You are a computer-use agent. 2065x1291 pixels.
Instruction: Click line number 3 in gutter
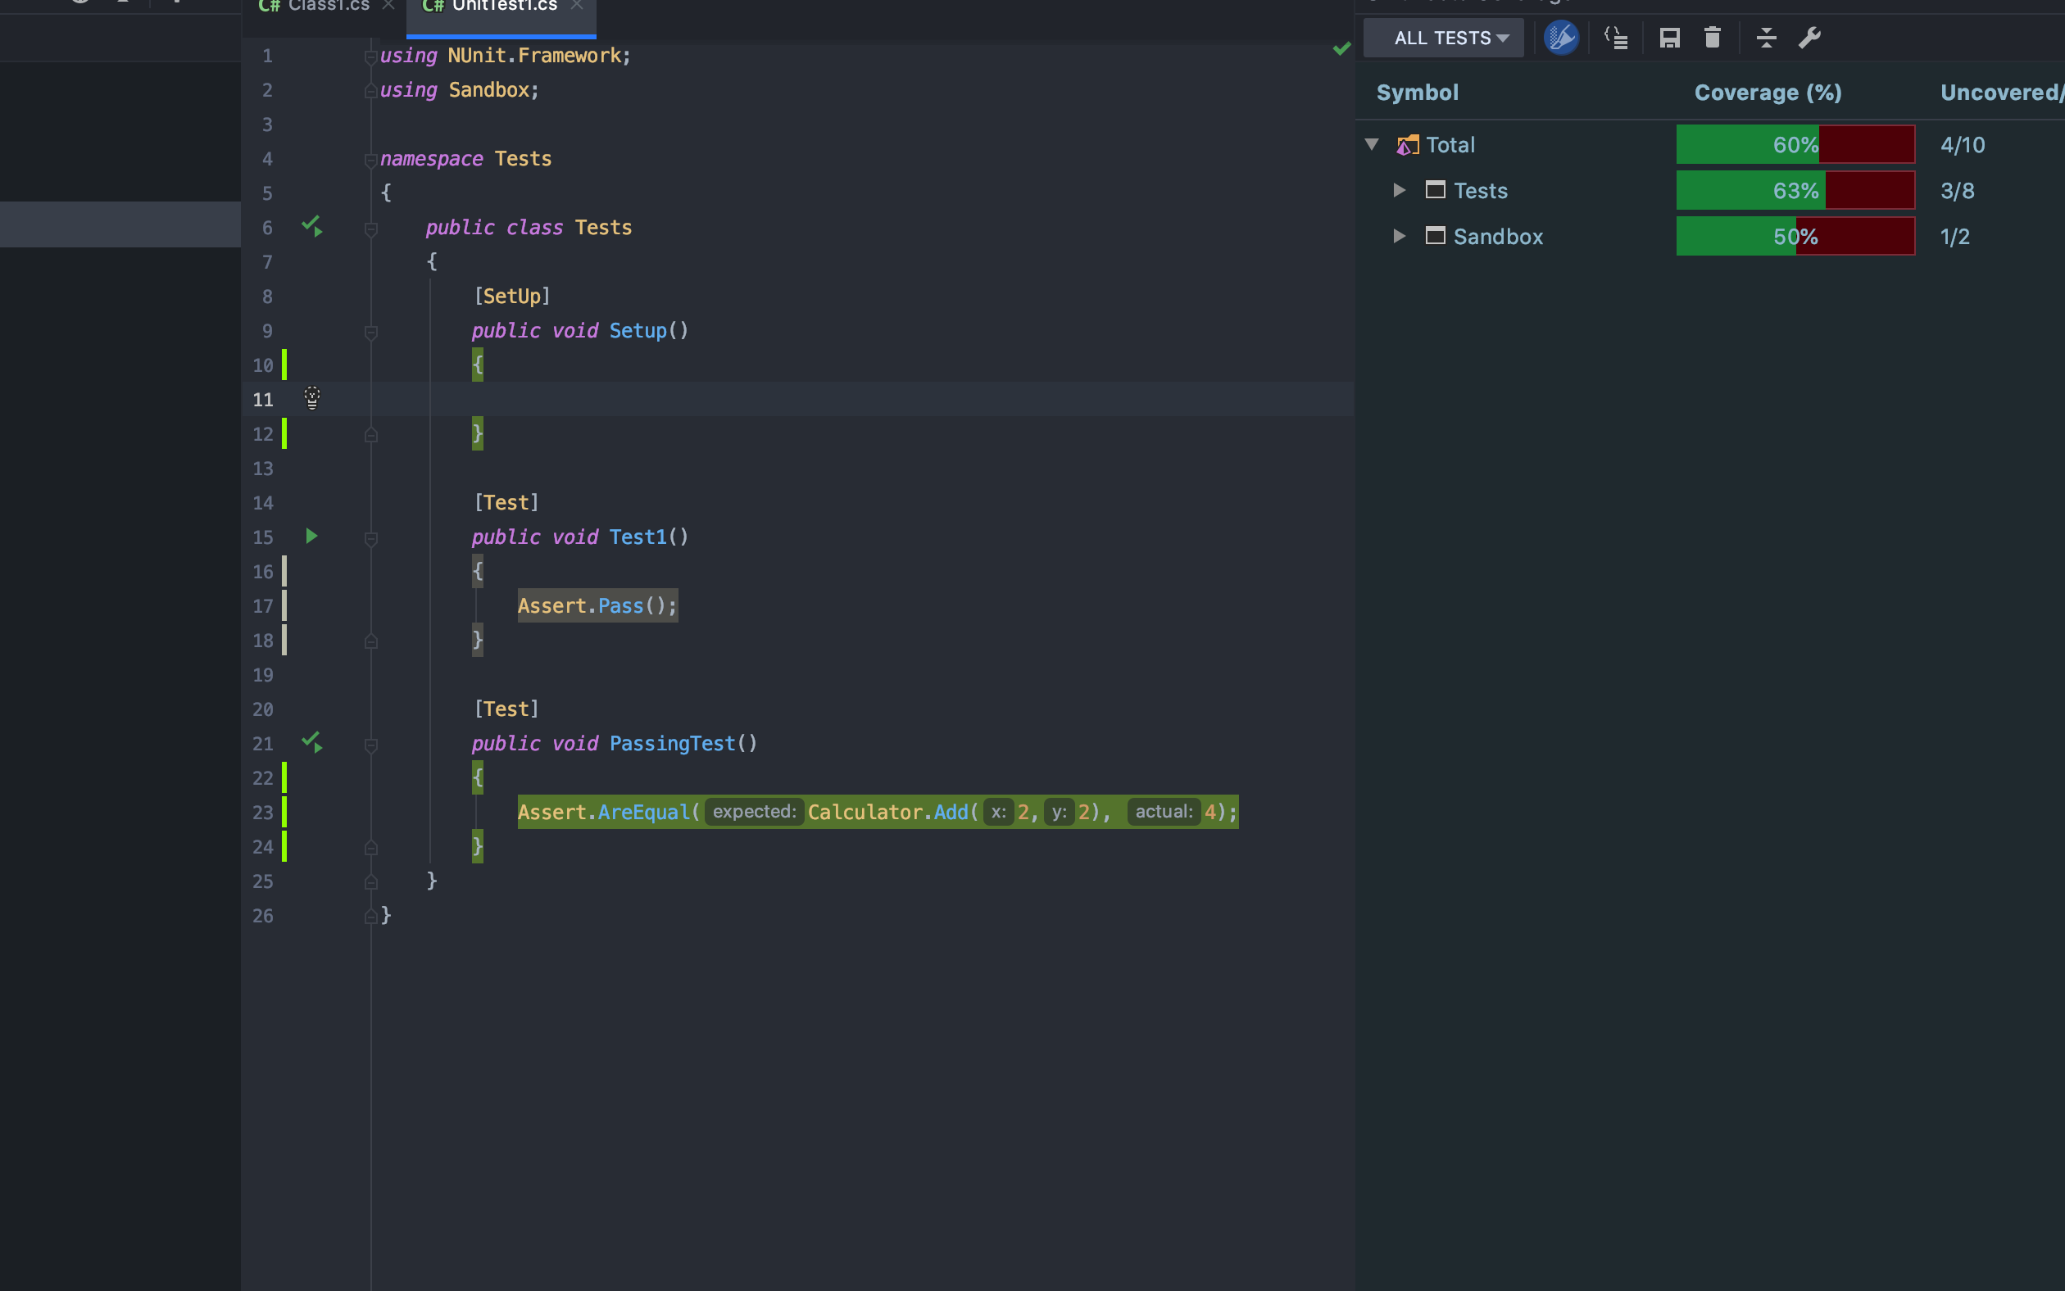tap(267, 125)
